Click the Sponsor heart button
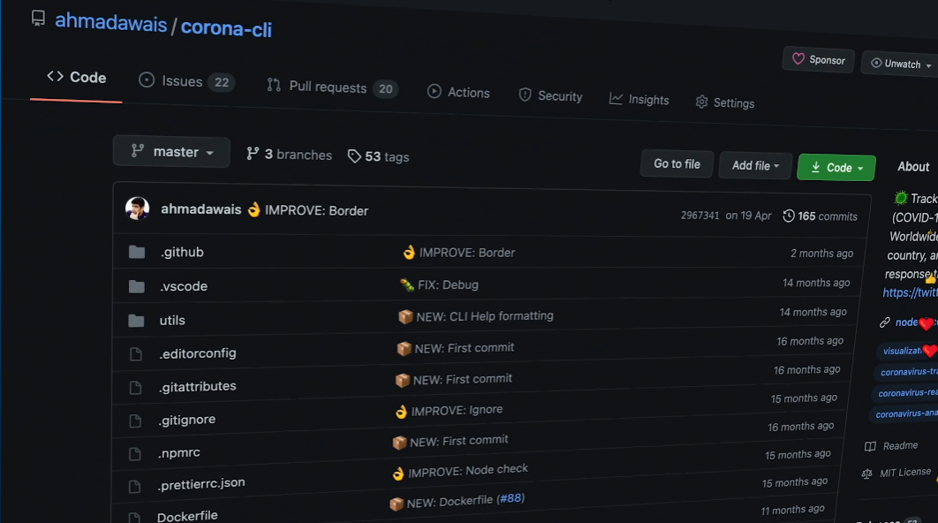The height and width of the screenshot is (523, 938). click(819, 59)
